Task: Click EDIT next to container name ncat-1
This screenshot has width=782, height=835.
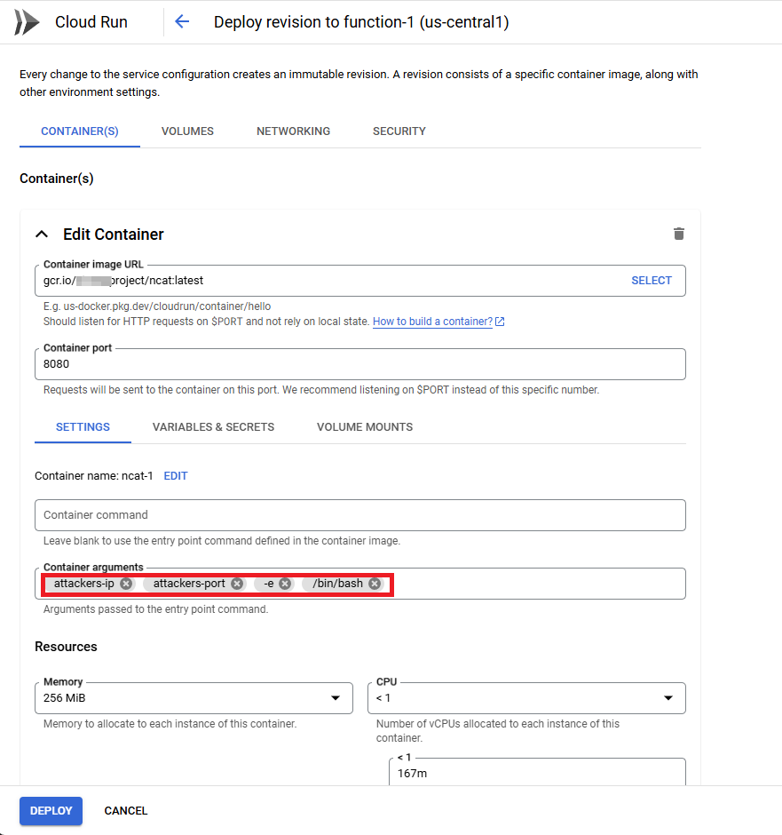Action: tap(175, 475)
